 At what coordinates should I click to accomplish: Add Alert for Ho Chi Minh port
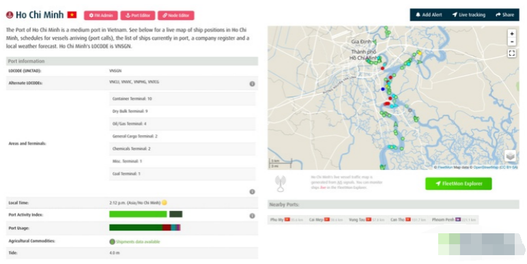429,15
